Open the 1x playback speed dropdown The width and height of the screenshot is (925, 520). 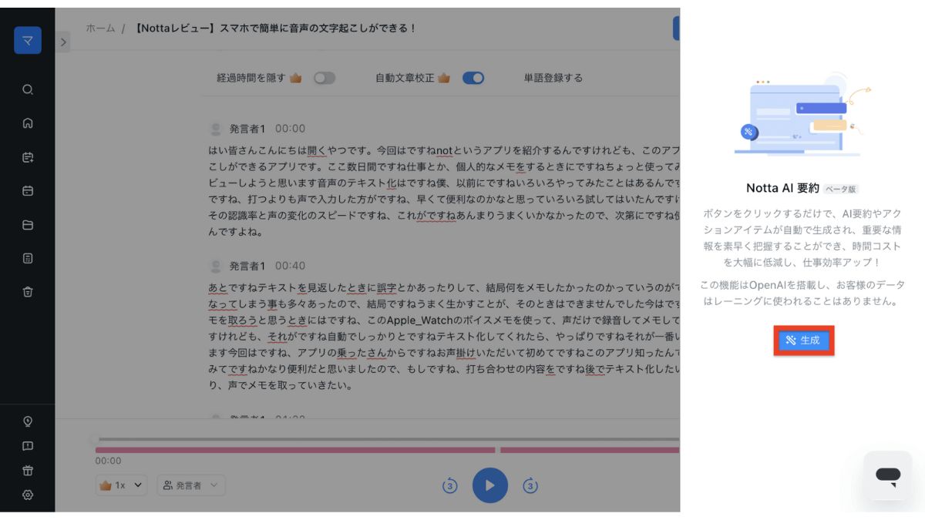[121, 485]
